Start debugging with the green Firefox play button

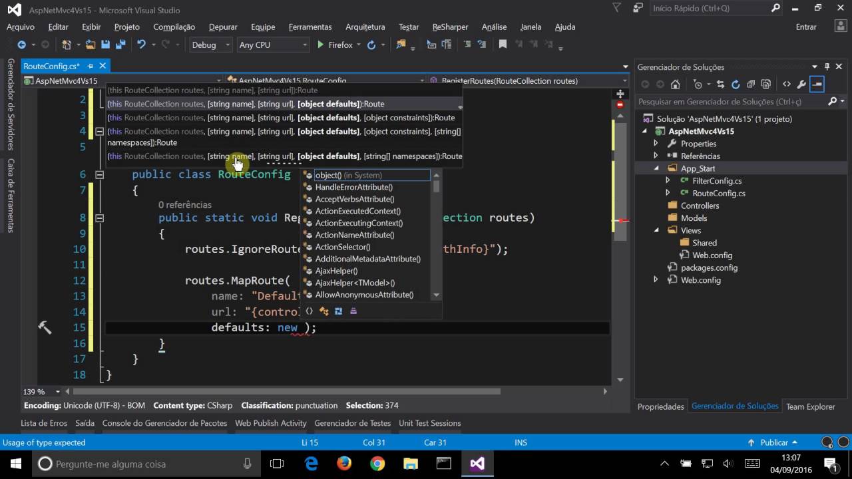point(335,45)
